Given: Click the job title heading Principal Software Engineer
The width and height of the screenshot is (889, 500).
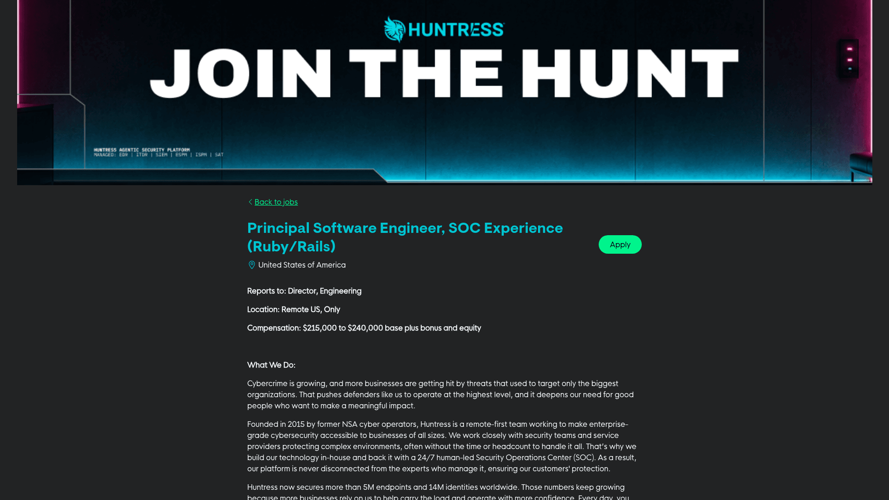Looking at the screenshot, I should 405,237.
